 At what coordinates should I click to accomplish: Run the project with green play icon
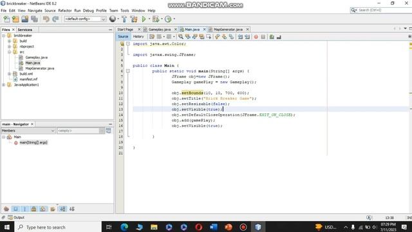point(144,19)
